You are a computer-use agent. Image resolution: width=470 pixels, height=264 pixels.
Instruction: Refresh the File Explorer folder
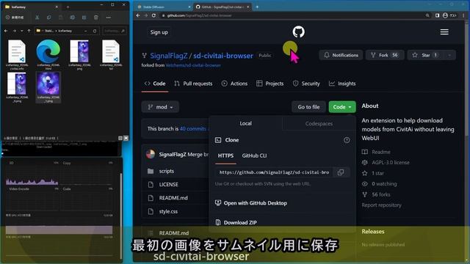(95, 31)
